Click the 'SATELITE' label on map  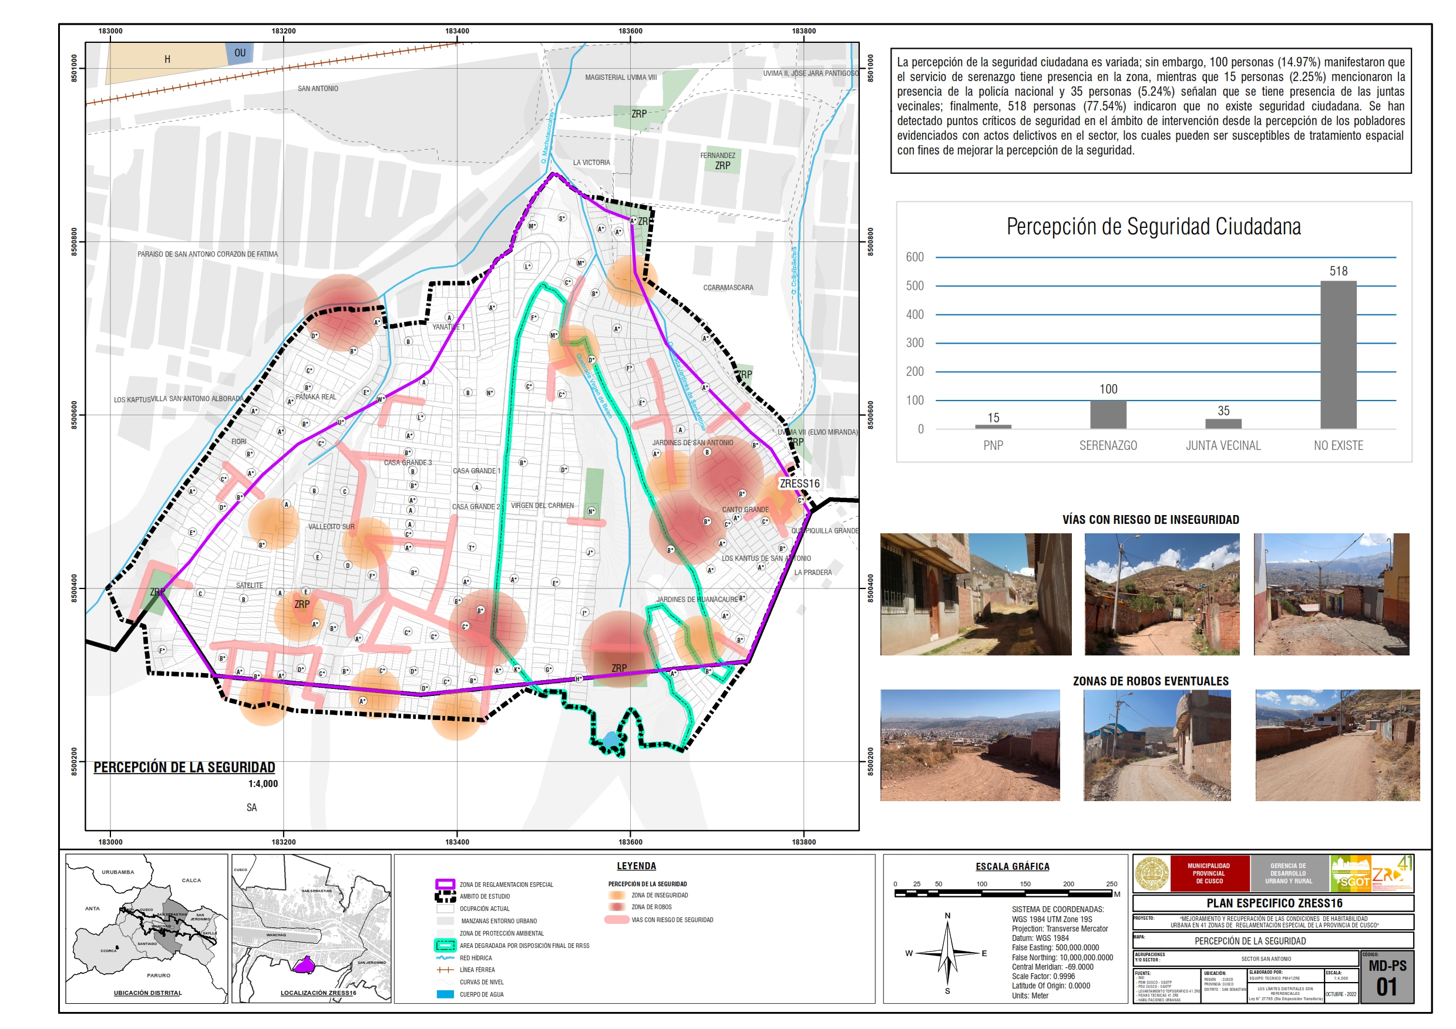[x=249, y=585]
